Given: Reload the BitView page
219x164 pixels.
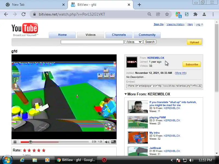Looking at the screenshot, I should (24, 14).
